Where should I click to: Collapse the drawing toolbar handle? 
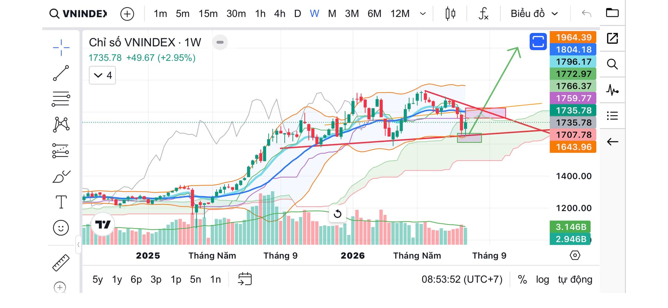[78, 245]
